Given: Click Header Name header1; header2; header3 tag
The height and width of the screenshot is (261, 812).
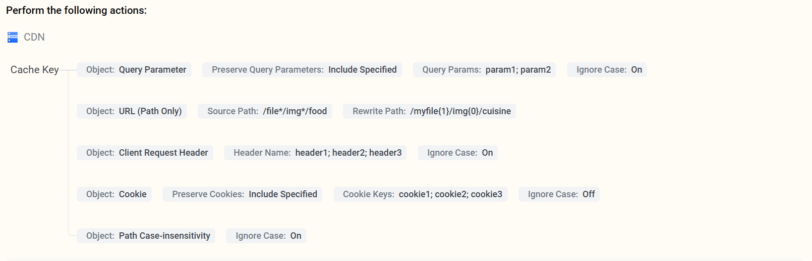Looking at the screenshot, I should pyautogui.click(x=315, y=153).
